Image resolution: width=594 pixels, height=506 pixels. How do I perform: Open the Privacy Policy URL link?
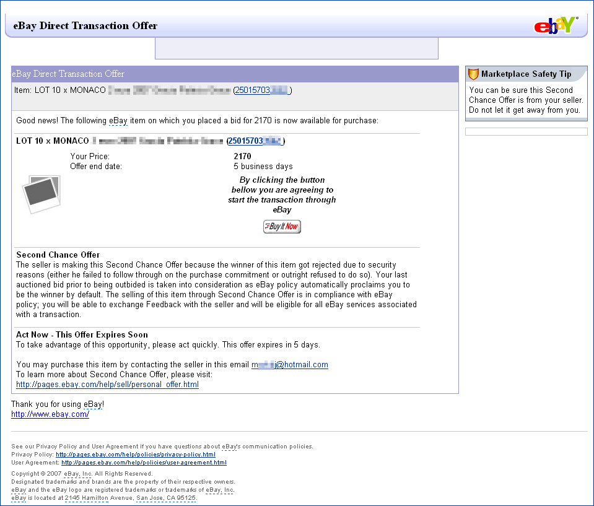tap(136, 455)
